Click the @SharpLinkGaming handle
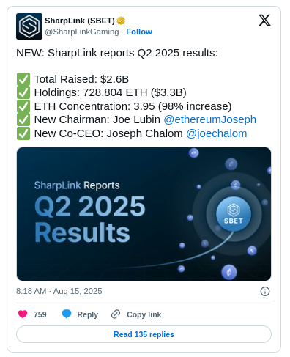Viewport: 290px width, 357px height. click(82, 32)
